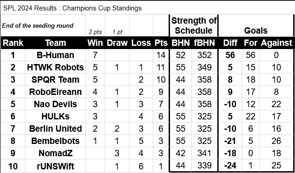This screenshot has height=173, width=295.
Task: Select the Berlin United team cell
Action: [55, 129]
